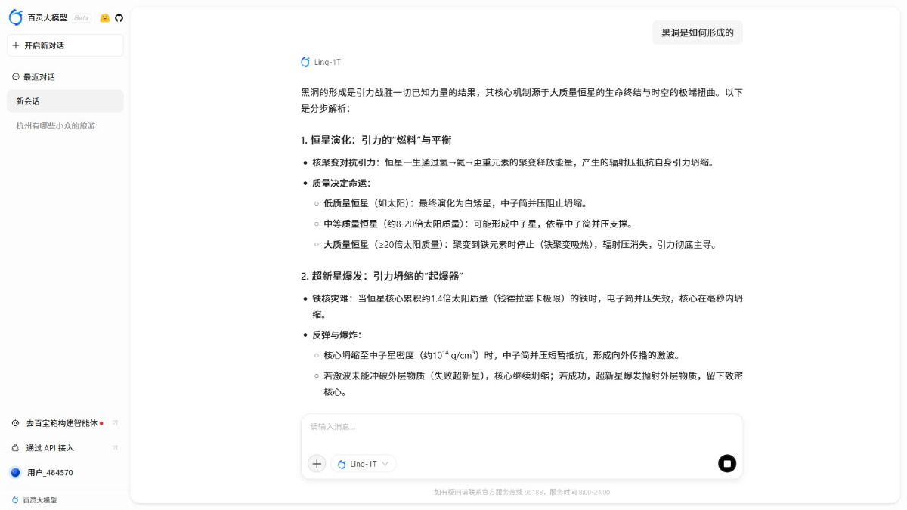Click the 通过 API 接入 link
Screen dimensions: 907x510
[x=51, y=447]
